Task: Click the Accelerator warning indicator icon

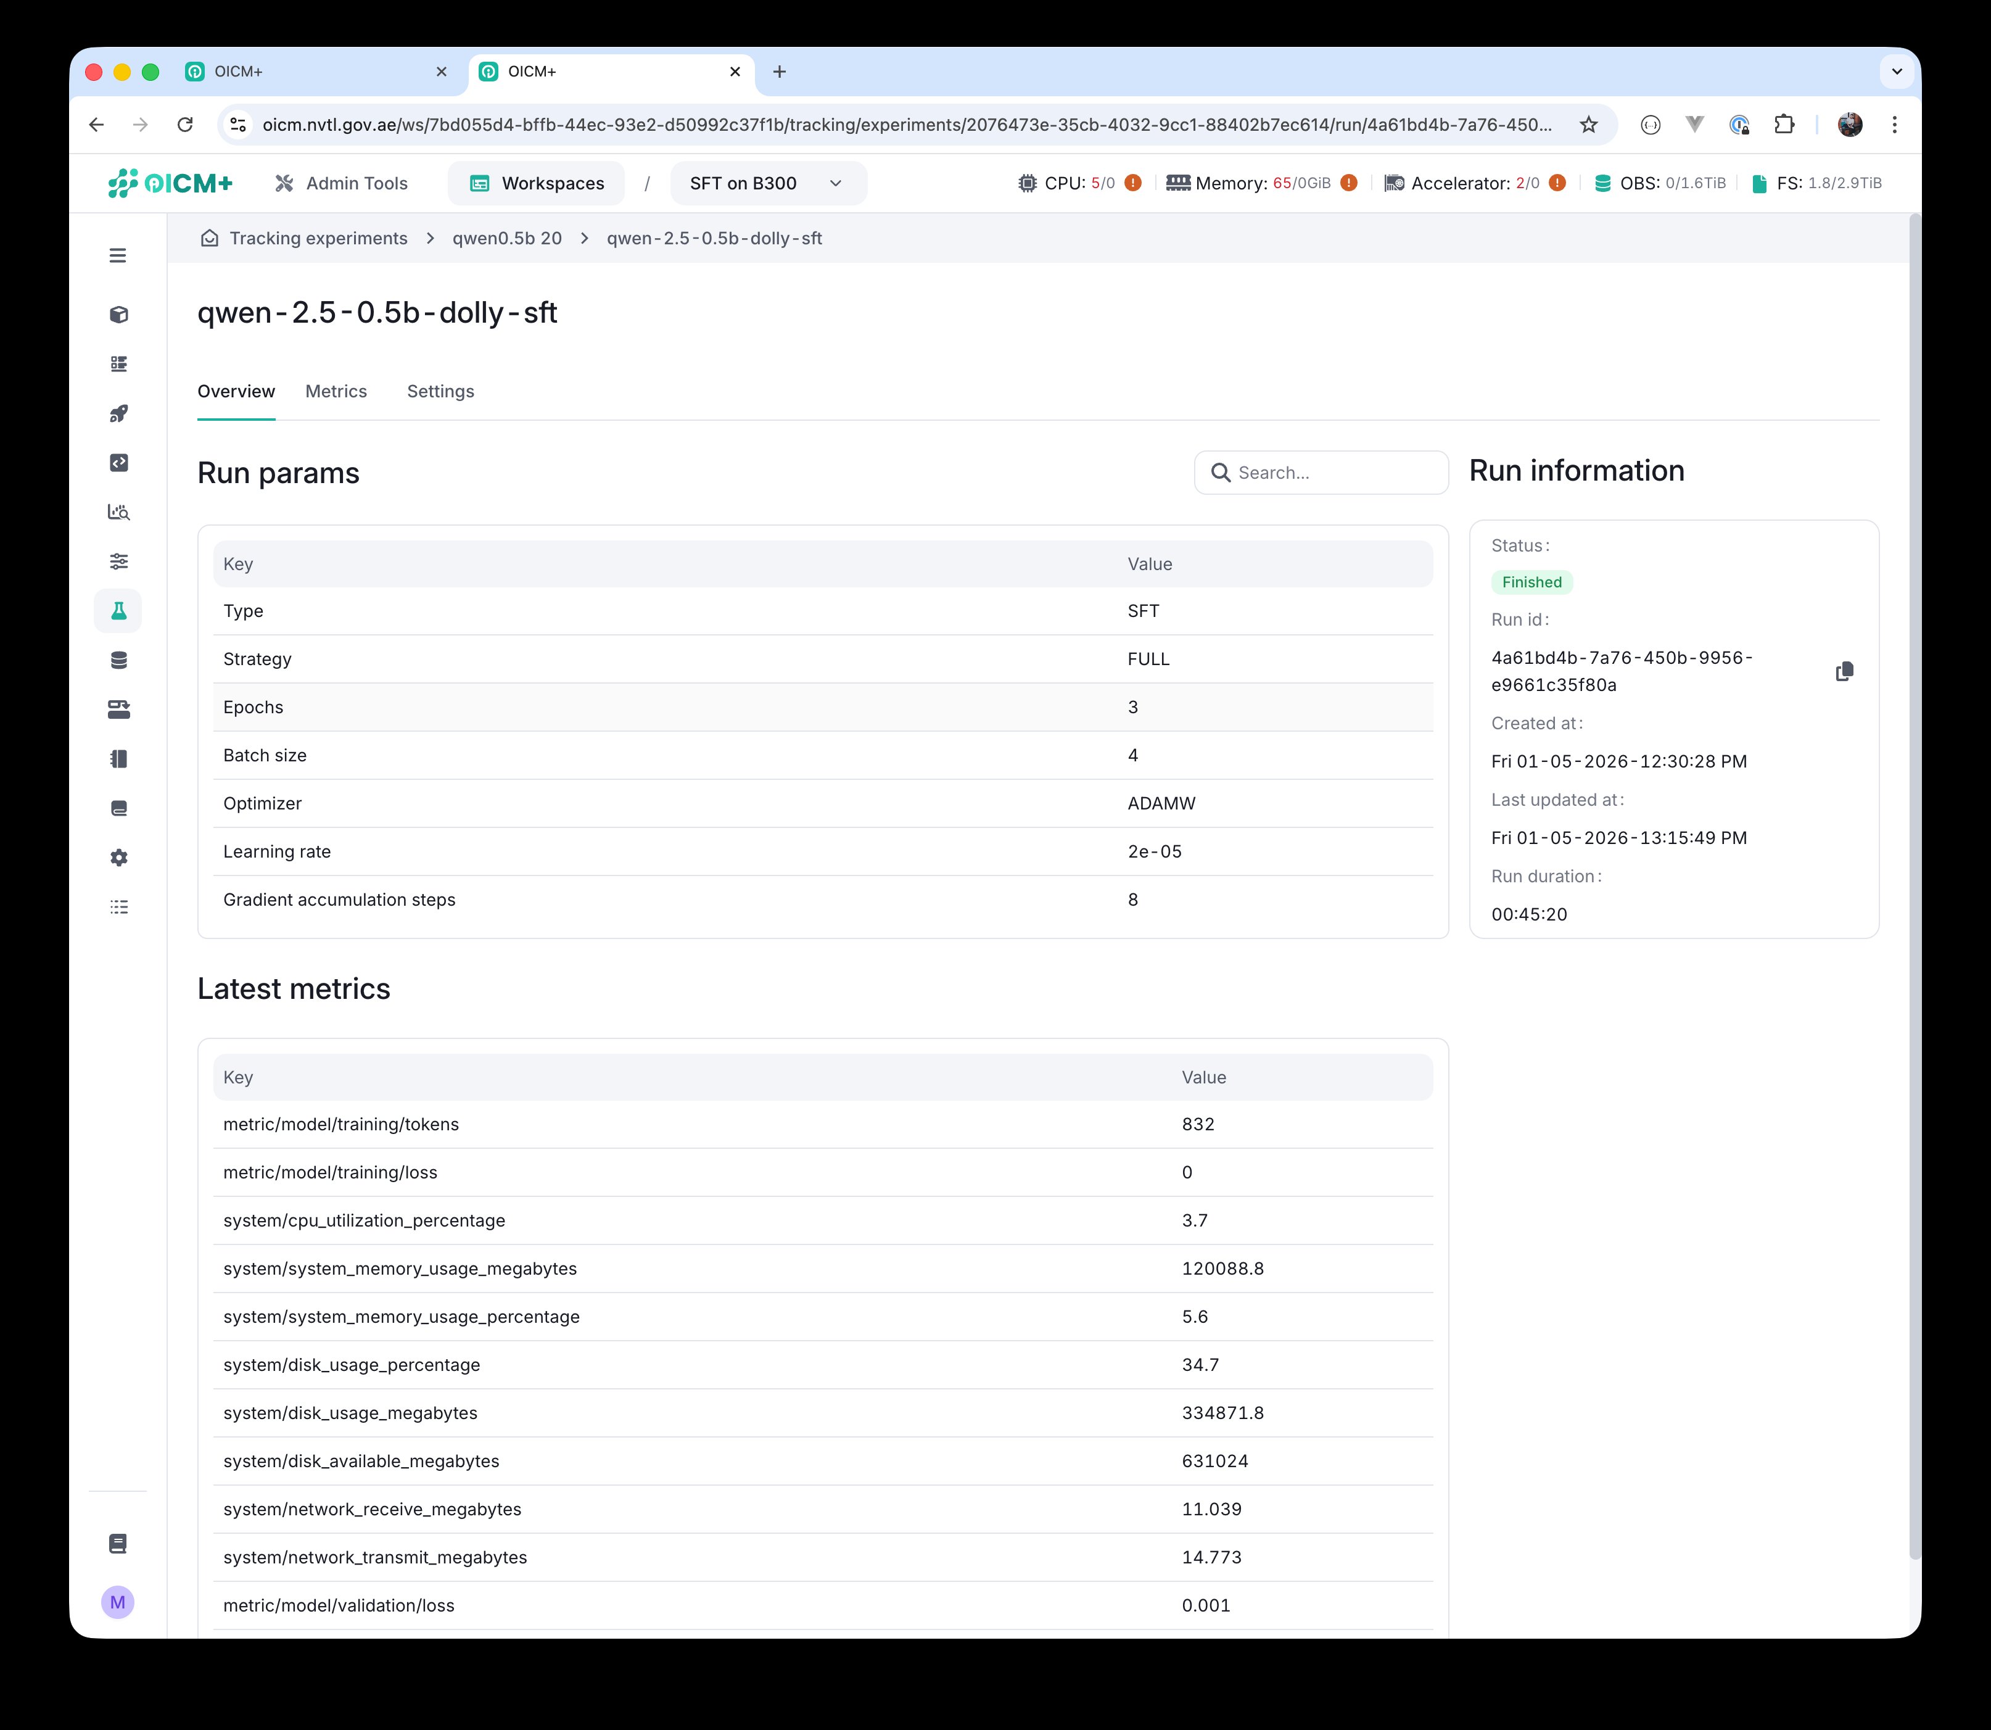Action: (x=1557, y=183)
